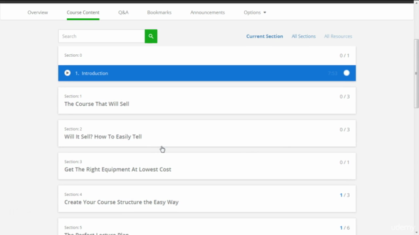This screenshot has width=419, height=235.
Task: Go to the Bookmarks tab
Action: click(159, 12)
